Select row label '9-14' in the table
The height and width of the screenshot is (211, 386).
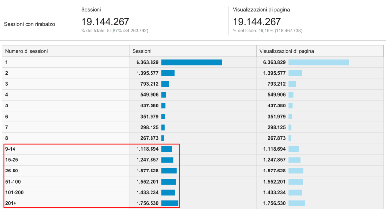tap(10, 149)
